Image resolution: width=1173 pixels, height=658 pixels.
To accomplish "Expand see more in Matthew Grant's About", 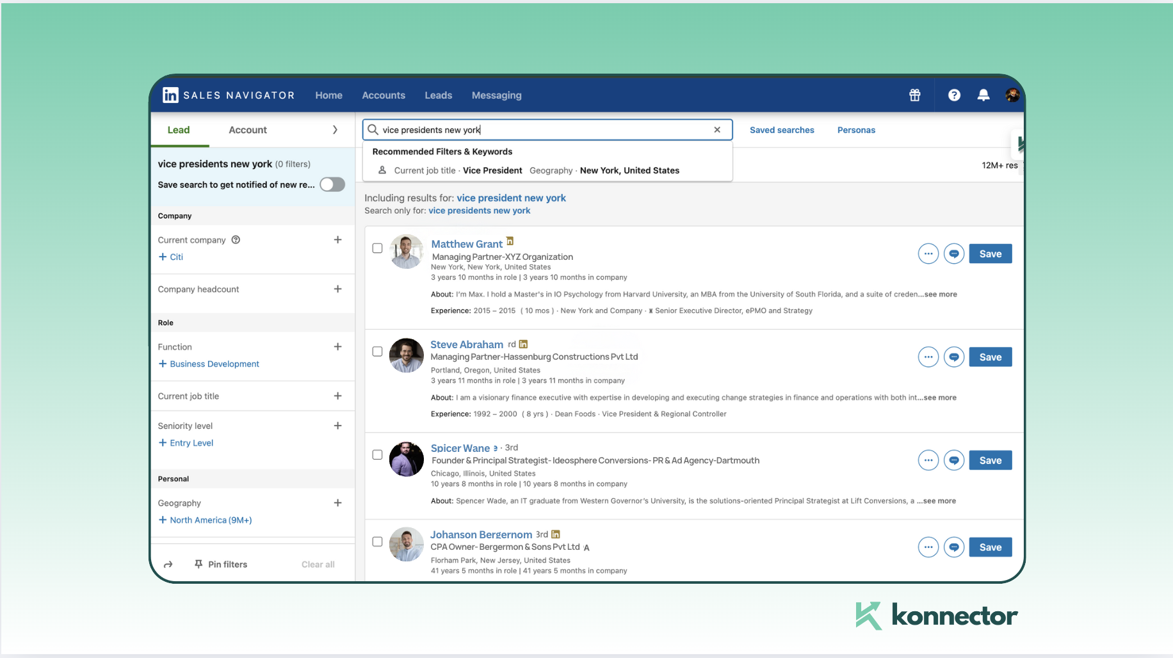I will point(941,294).
